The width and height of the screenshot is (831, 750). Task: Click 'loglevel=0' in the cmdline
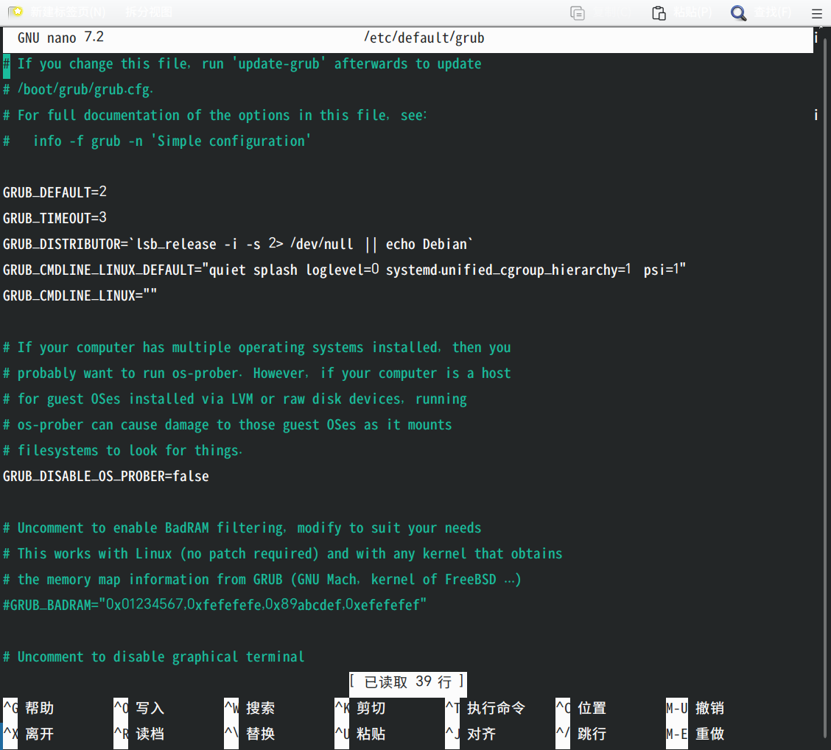343,270
